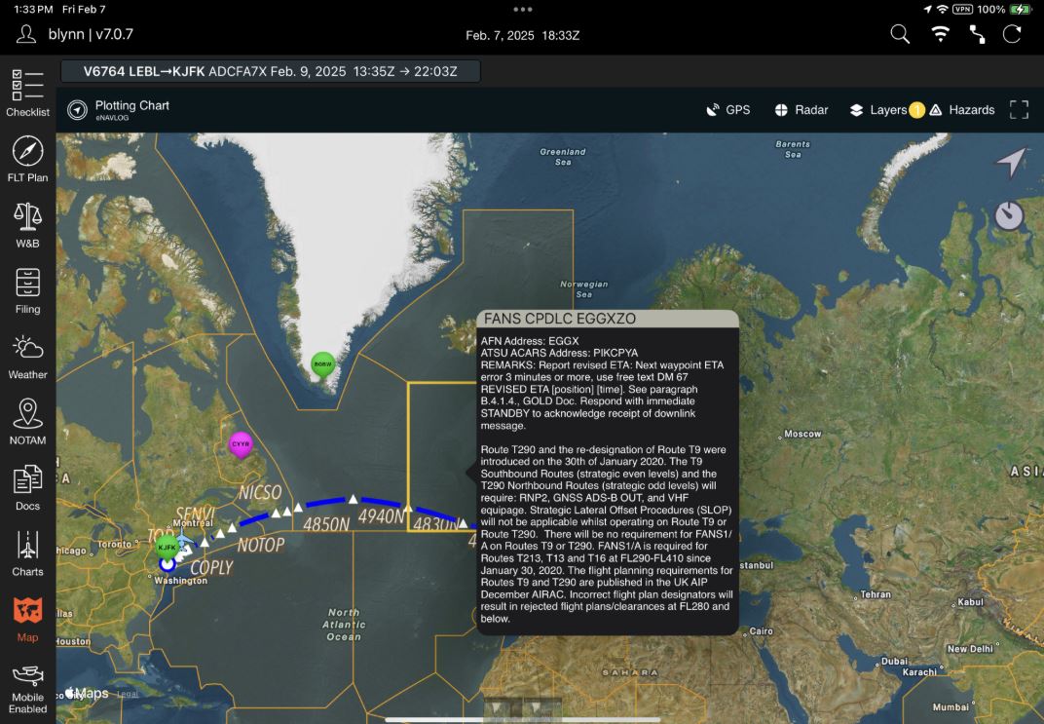Open the Weather section in the sidebar

(x=28, y=356)
